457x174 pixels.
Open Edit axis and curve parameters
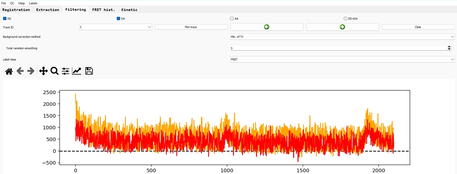pos(77,71)
